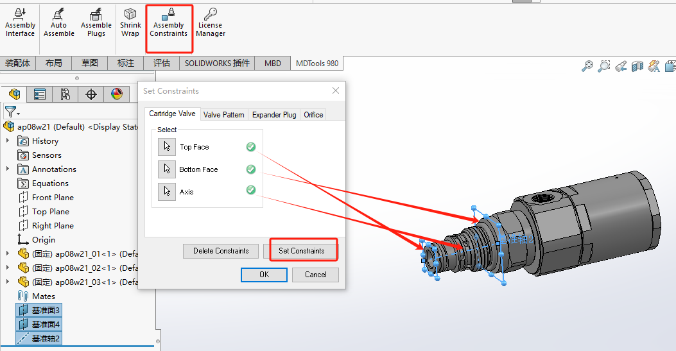Expand the ap08w21_02<1> component node
This screenshot has width=676, height=351.
(x=7, y=268)
